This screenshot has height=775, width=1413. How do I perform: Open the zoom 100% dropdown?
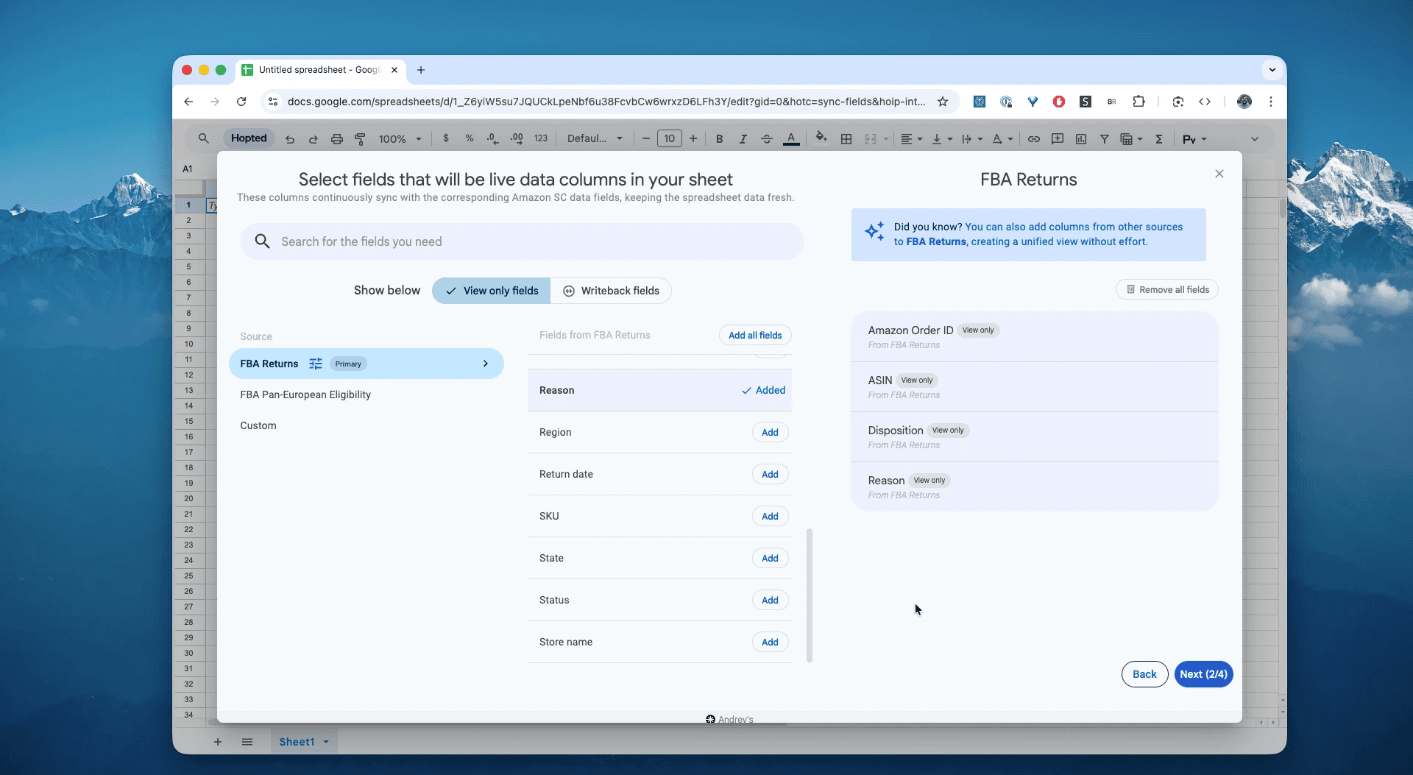click(400, 139)
